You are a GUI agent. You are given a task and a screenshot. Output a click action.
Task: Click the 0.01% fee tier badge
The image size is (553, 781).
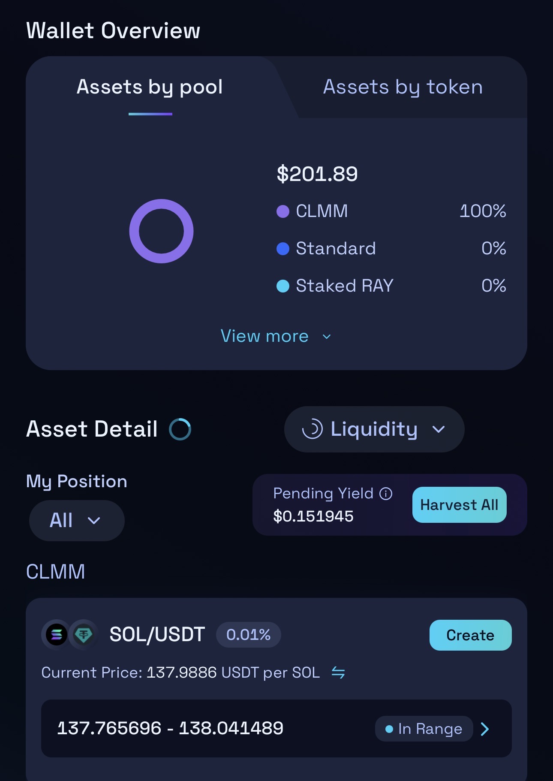(249, 635)
